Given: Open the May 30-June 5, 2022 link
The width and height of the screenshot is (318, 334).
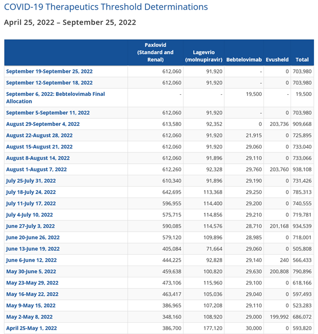Looking at the screenshot, I should tap(31, 271).
